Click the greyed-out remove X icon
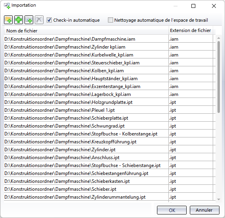 tap(39, 20)
